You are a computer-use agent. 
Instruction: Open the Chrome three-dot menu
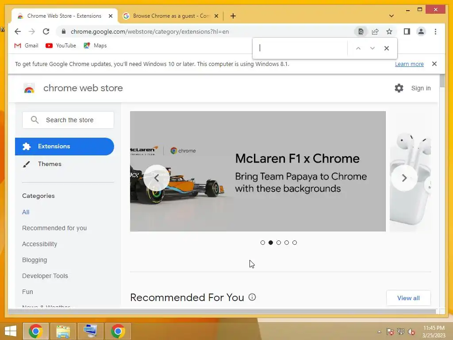[x=435, y=31]
